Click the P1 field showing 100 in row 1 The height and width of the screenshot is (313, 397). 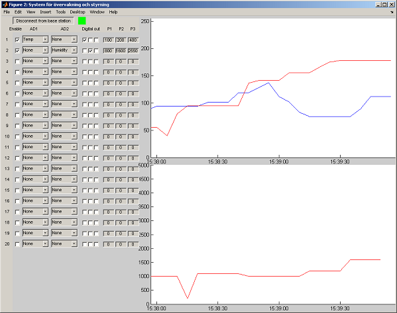point(109,40)
